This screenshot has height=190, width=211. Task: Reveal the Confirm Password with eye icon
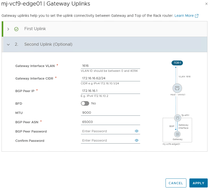137,140
